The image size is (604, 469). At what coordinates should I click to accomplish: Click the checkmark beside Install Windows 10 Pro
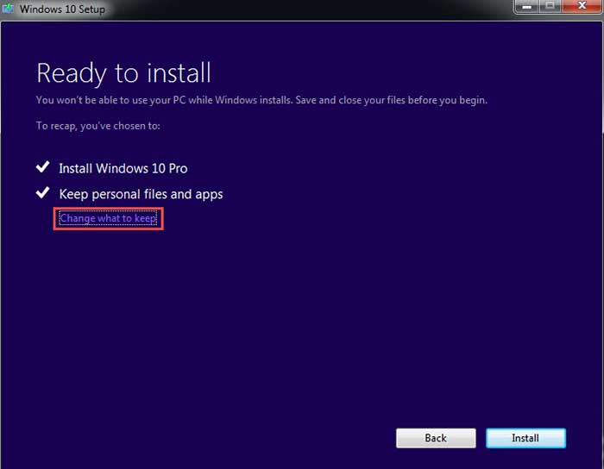[x=43, y=167]
